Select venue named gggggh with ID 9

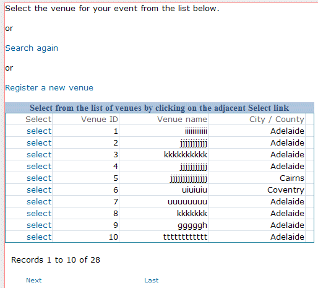coord(39,225)
